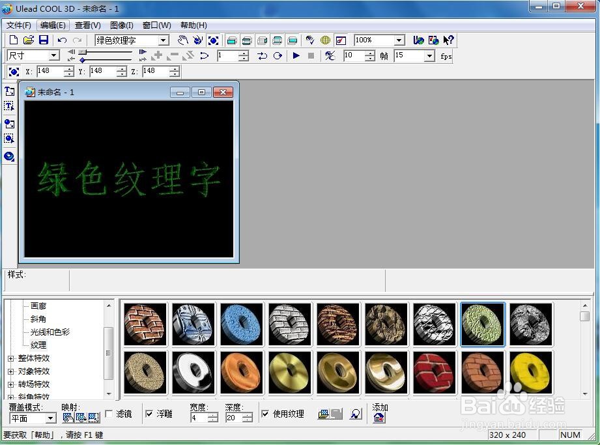
Task: Toggle loop mode icon
Action: pos(278,56)
